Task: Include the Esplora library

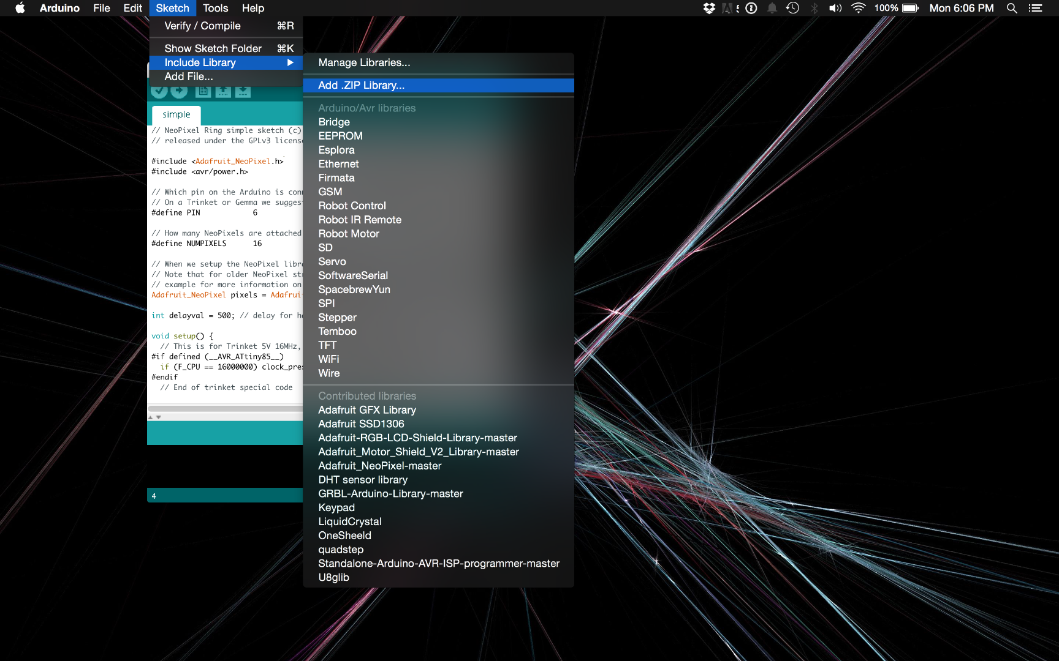Action: coord(438,150)
